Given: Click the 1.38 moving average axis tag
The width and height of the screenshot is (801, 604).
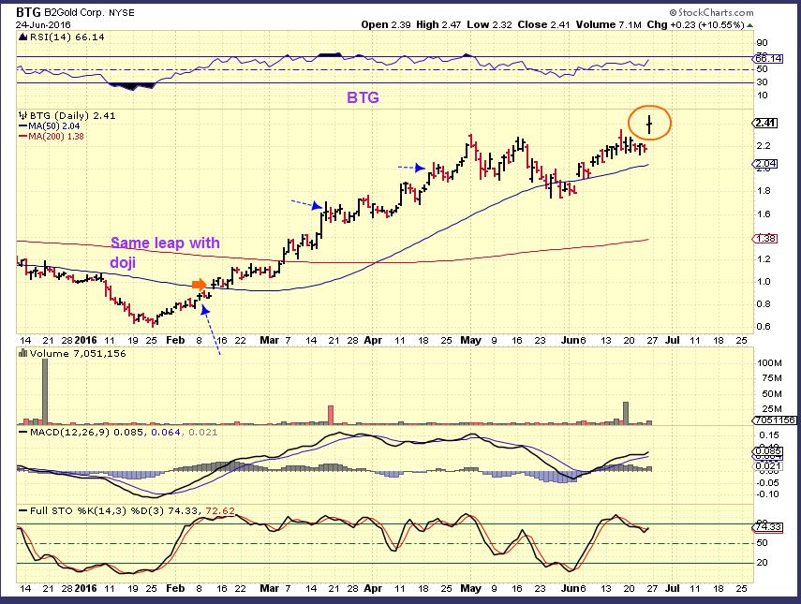Looking at the screenshot, I should click(765, 239).
